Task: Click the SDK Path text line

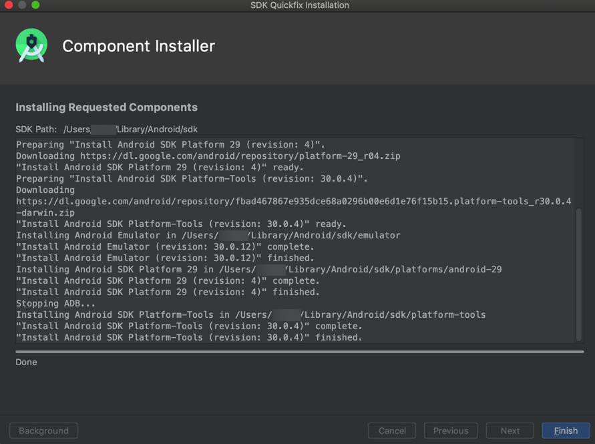Action: pyautogui.click(x=107, y=130)
